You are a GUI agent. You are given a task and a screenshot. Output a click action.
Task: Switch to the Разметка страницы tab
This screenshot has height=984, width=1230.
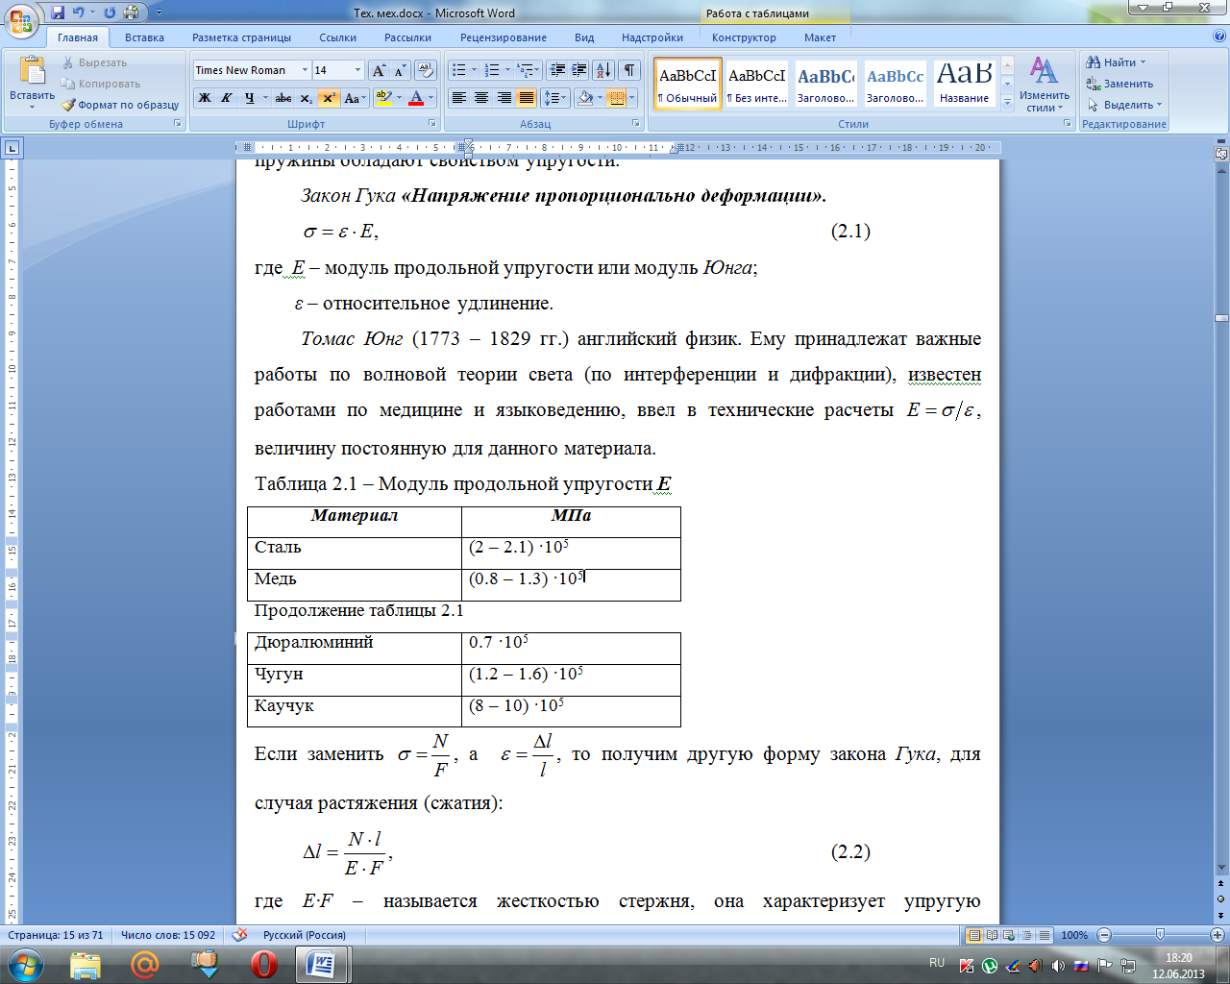[241, 37]
